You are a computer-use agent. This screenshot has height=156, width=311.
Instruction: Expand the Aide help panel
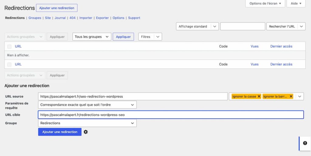[x=296, y=4]
